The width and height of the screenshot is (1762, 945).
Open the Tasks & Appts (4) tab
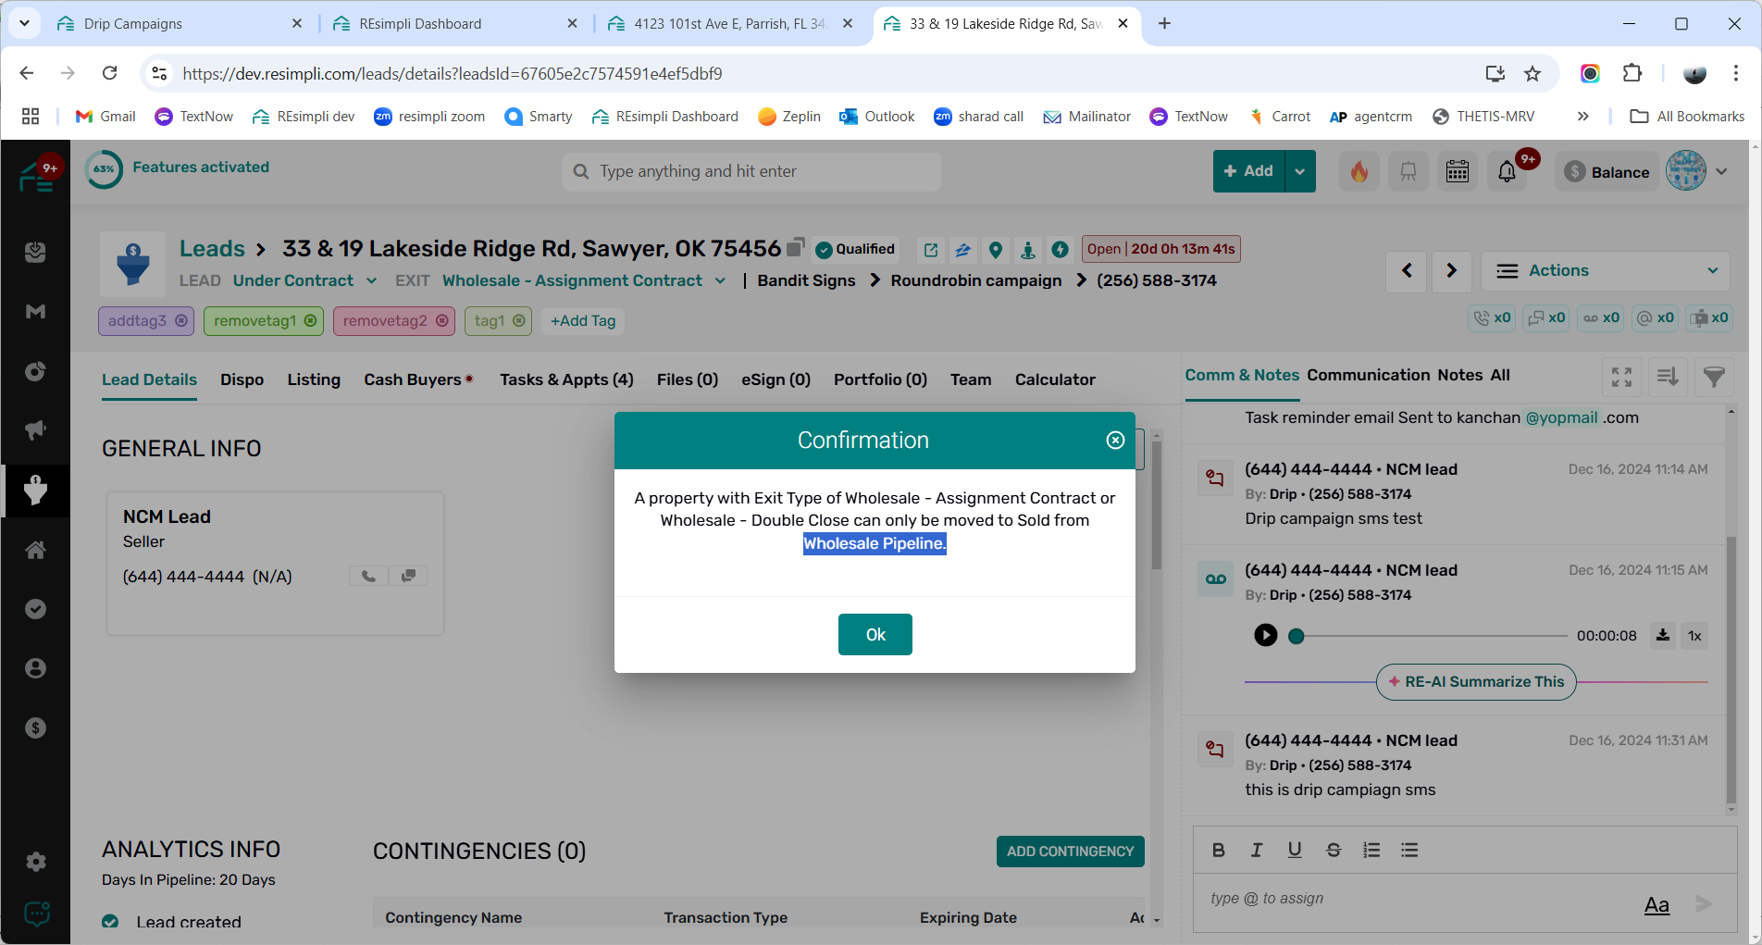[566, 379]
